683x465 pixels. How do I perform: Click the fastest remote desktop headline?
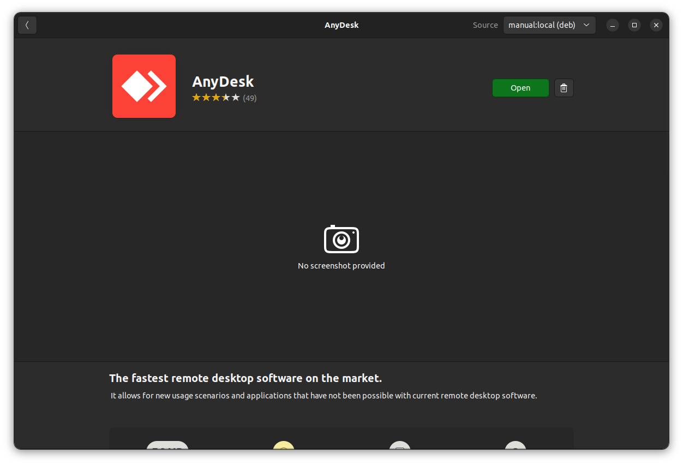point(245,378)
